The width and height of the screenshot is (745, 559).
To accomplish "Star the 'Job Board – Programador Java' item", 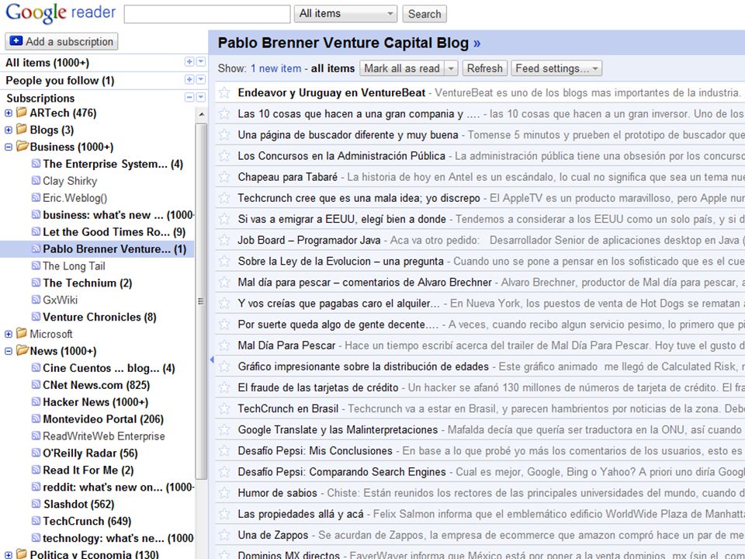I will click(x=224, y=240).
